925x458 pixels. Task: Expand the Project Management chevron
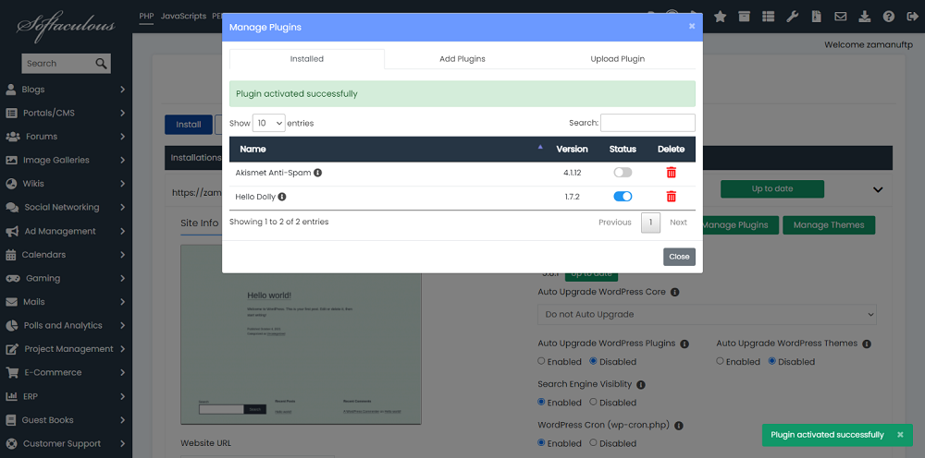[122, 349]
